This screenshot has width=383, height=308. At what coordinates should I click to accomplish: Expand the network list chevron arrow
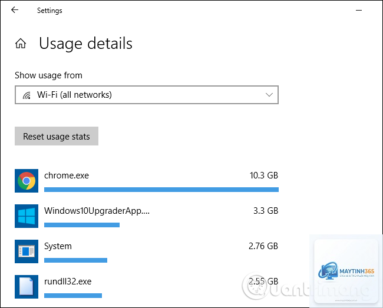coord(269,95)
